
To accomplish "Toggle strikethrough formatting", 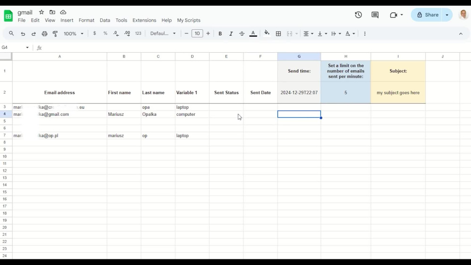I will [x=242, y=33].
